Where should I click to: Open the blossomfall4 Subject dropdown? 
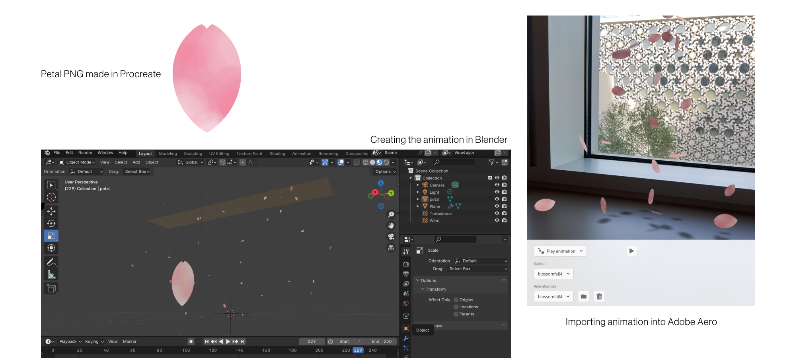pyautogui.click(x=553, y=274)
